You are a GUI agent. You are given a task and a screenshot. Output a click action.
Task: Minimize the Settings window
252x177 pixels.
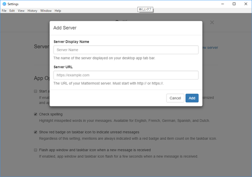pyautogui.click(x=223, y=4)
